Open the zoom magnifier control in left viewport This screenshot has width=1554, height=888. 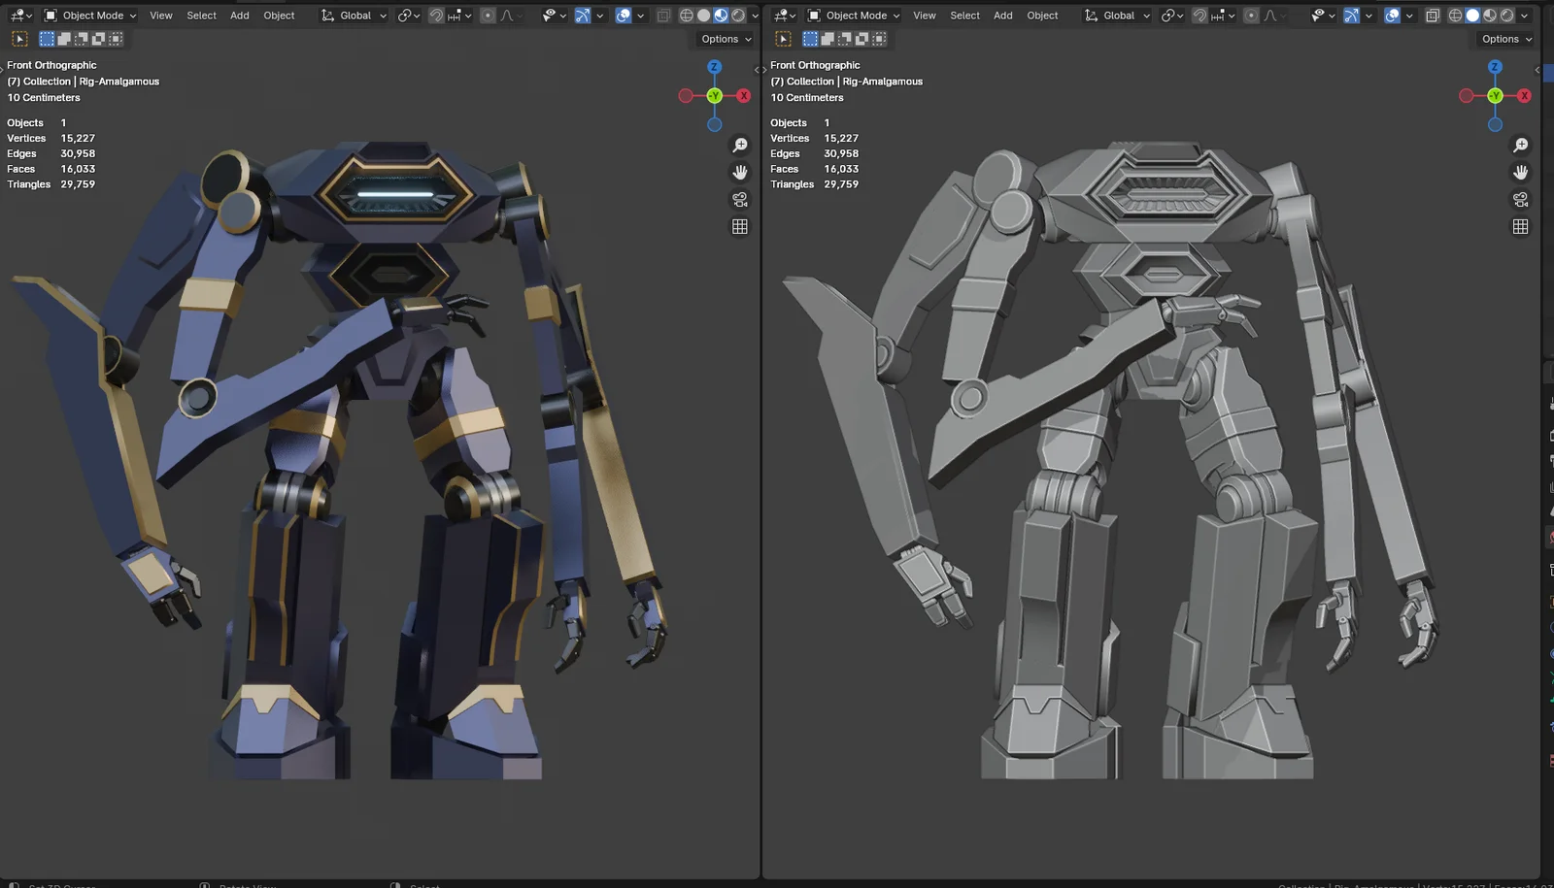[x=740, y=144]
